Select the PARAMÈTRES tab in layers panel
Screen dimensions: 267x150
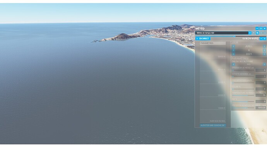coord(213,43)
